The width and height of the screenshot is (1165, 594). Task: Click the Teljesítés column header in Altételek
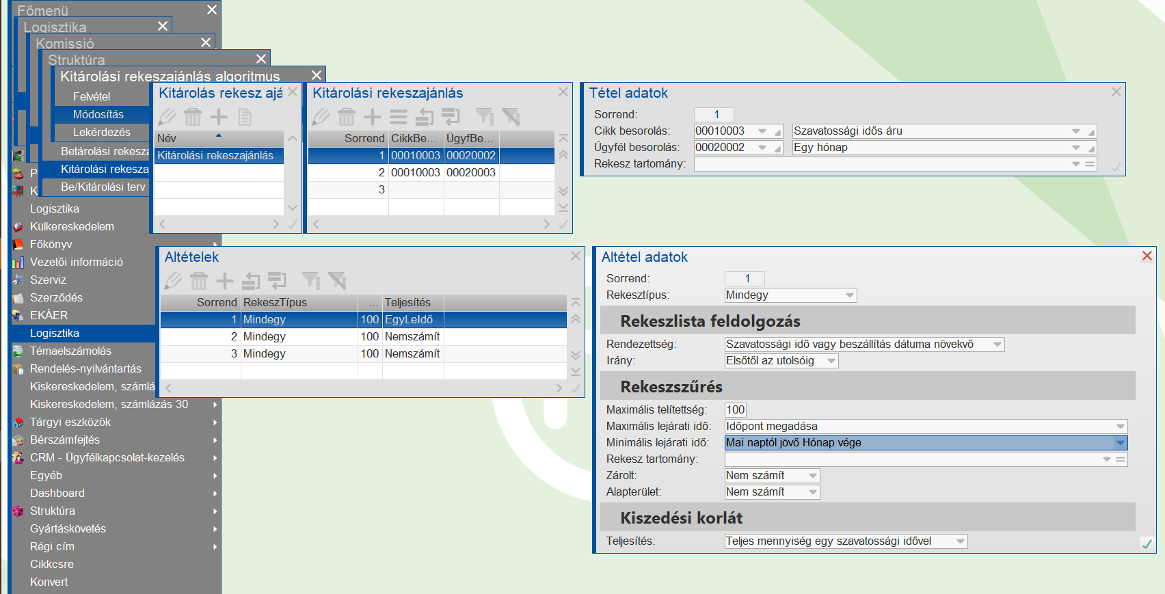pos(413,303)
